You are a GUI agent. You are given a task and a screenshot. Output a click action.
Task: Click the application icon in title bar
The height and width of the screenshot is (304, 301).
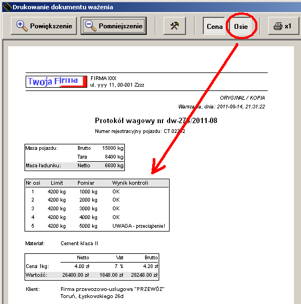click(x=7, y=7)
